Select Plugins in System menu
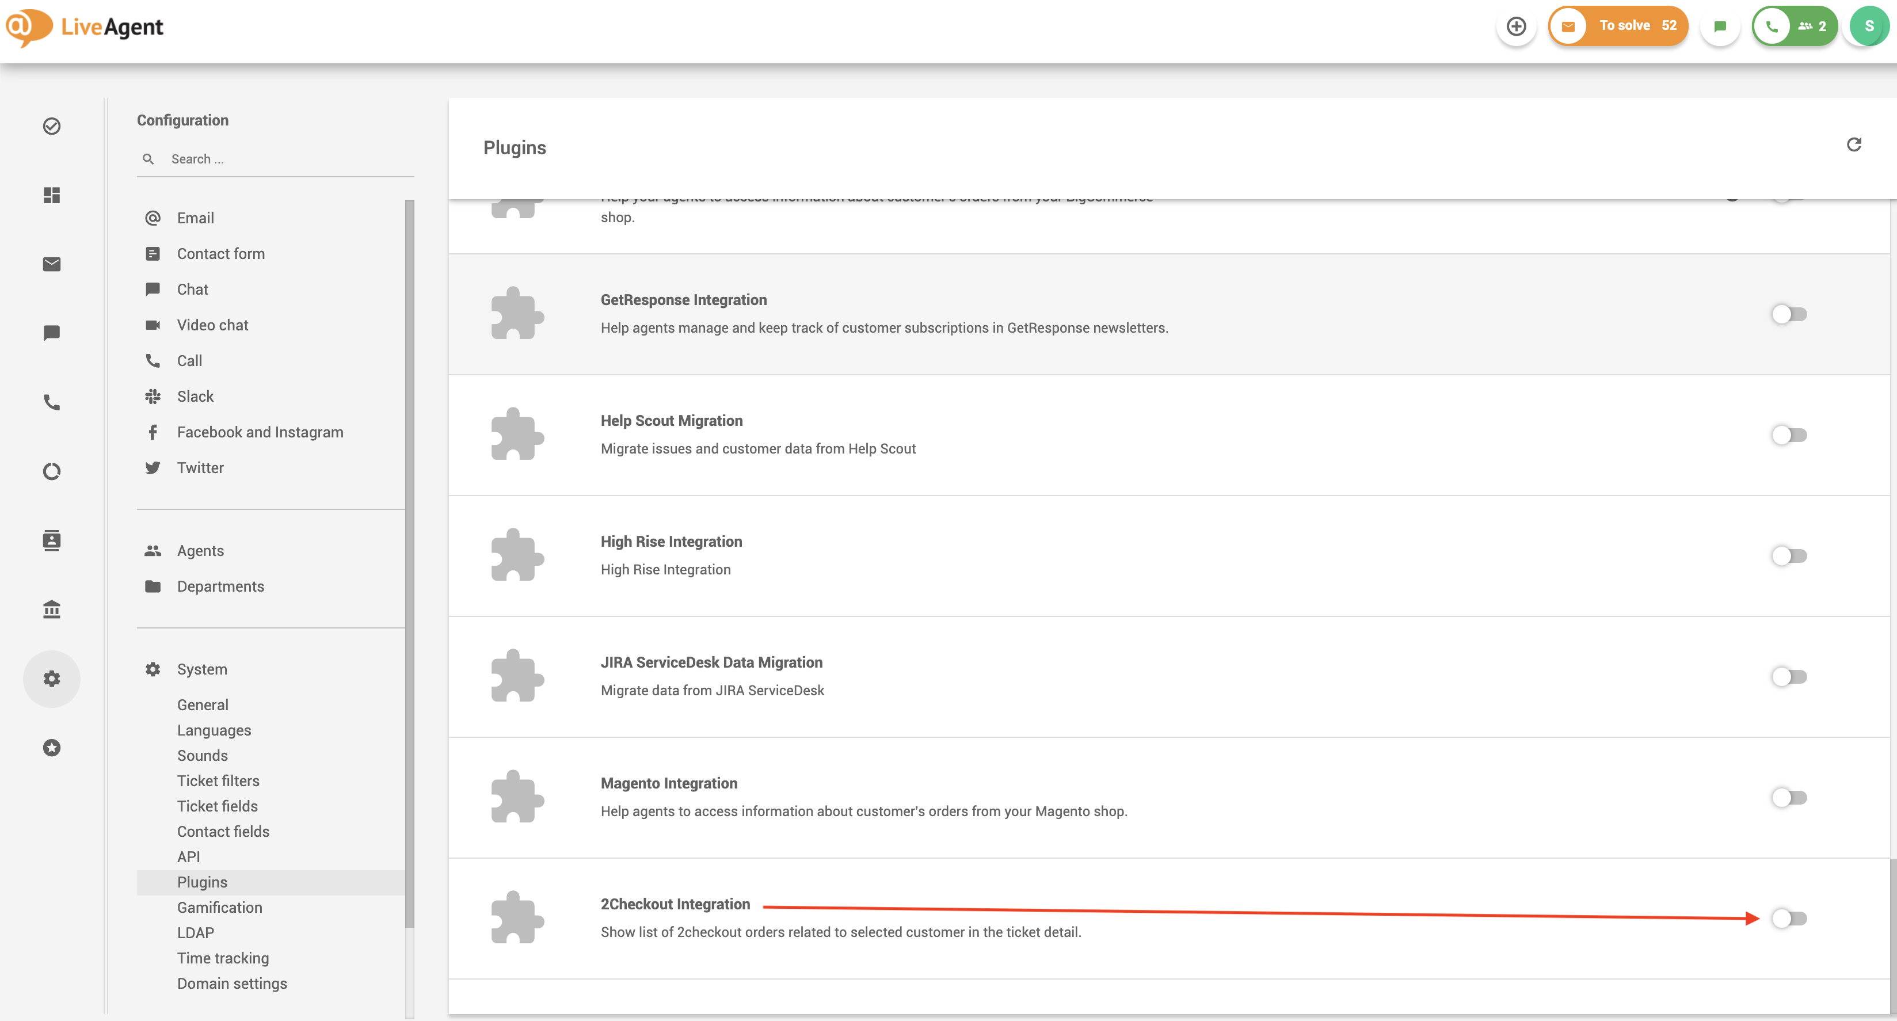The image size is (1897, 1021). point(271,882)
